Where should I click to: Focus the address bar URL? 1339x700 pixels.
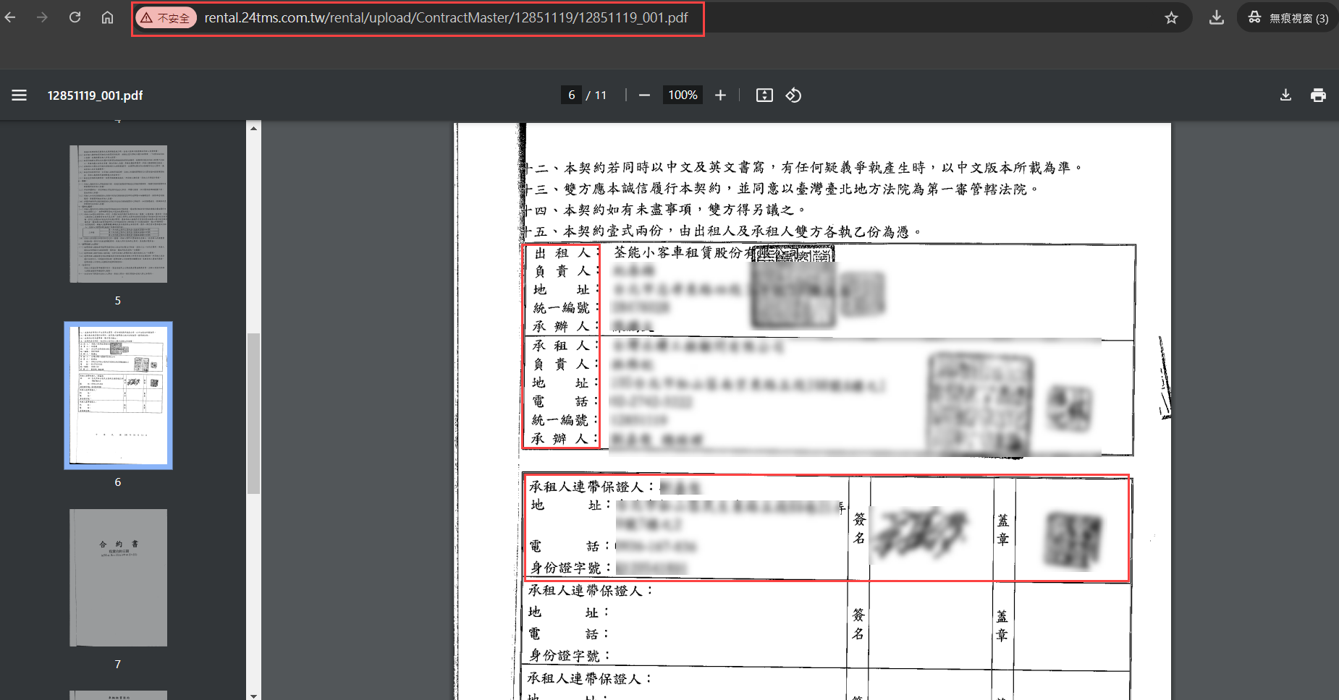pyautogui.click(x=446, y=18)
